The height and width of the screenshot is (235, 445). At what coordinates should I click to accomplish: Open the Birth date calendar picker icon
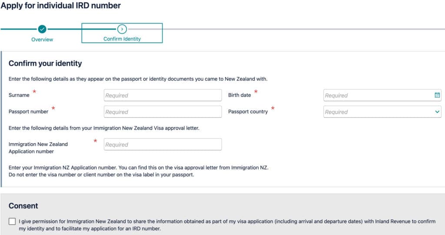437,95
